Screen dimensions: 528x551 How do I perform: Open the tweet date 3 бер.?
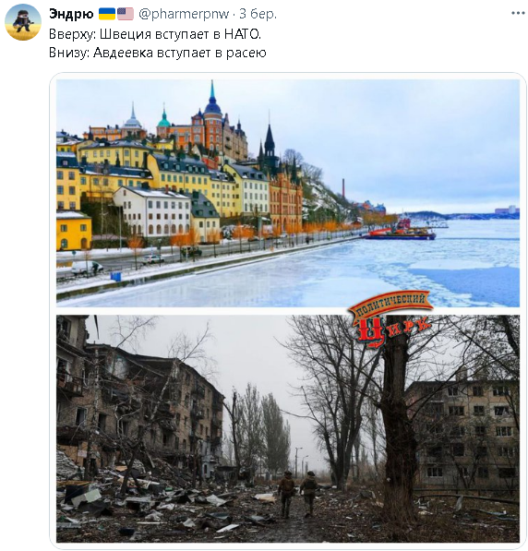pos(258,14)
